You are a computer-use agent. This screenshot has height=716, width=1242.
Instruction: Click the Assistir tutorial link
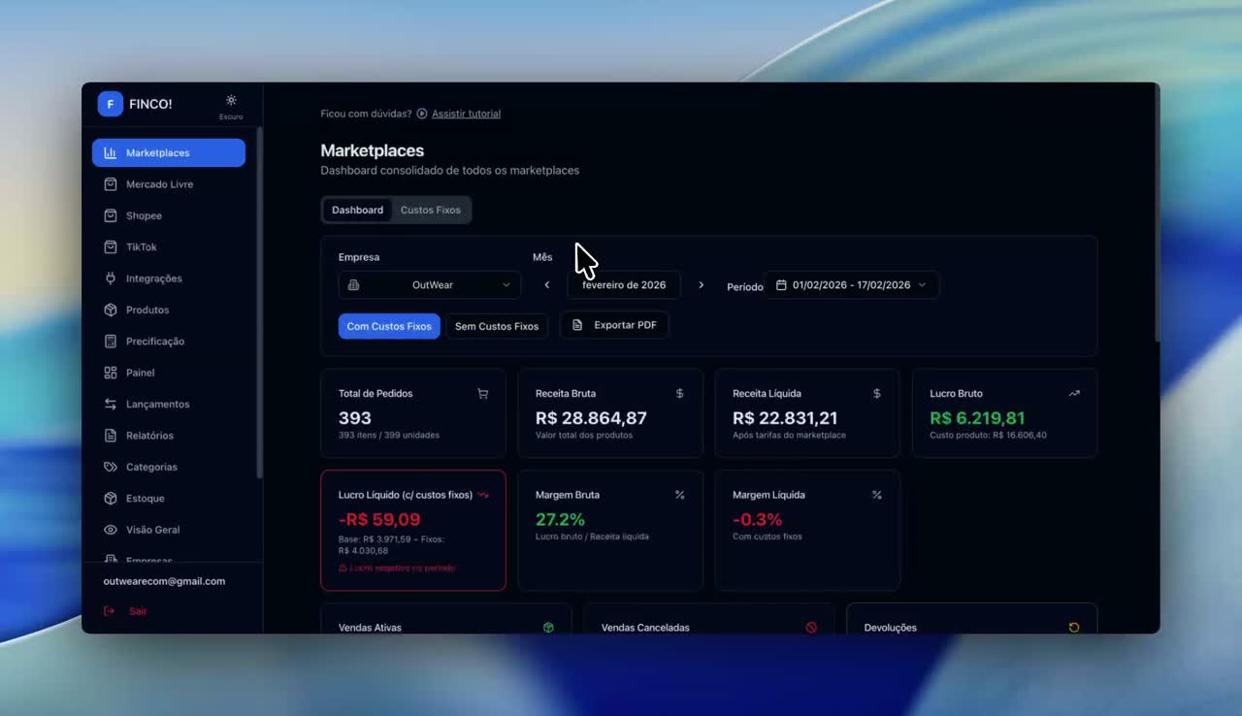tap(466, 114)
